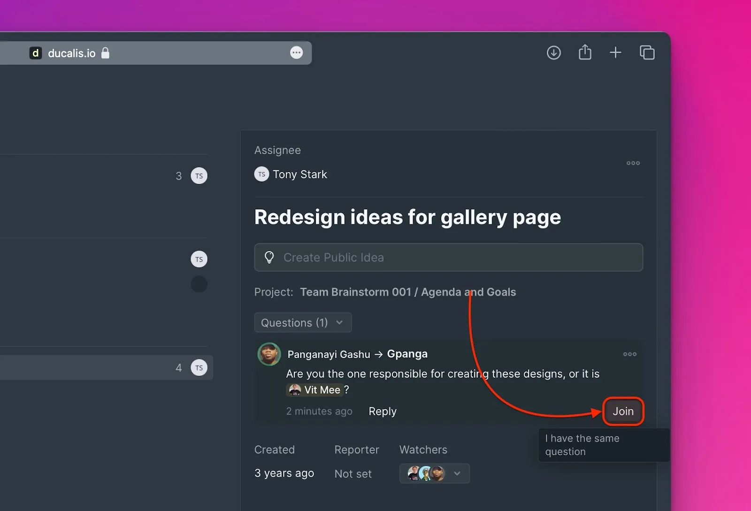Open Team Brainstorm 001 project link
The image size is (751, 511).
[x=407, y=292]
